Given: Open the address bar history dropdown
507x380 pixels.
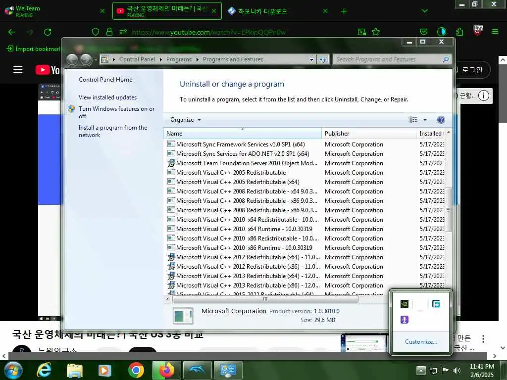Looking at the screenshot, I should point(311,60).
